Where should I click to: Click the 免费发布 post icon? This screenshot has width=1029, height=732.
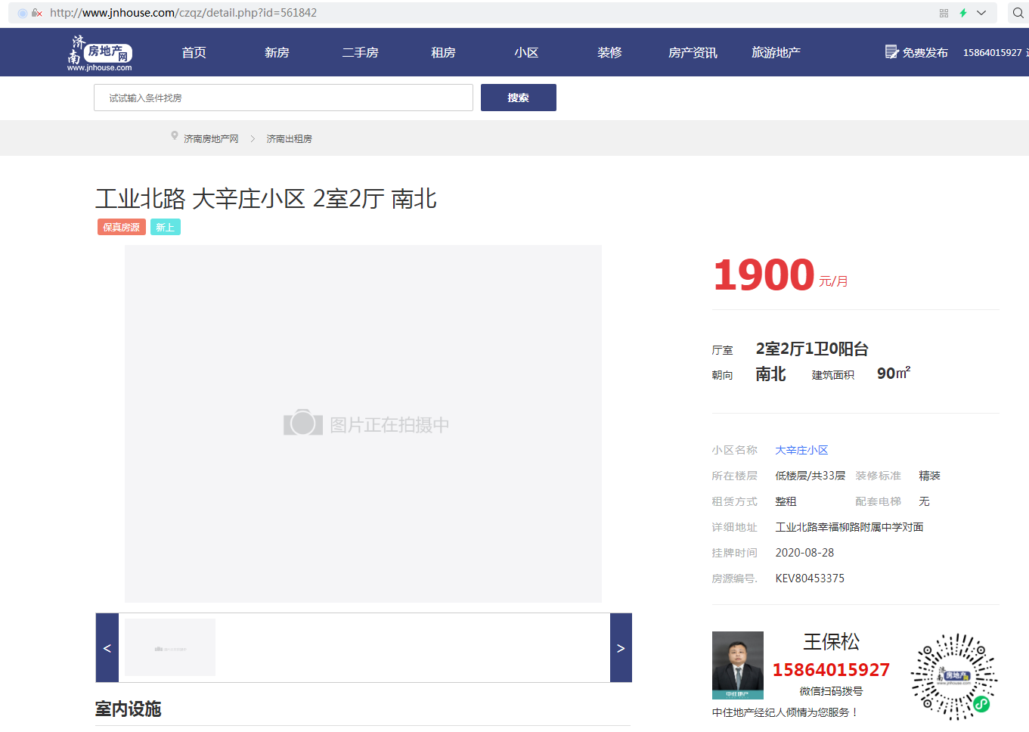point(892,51)
